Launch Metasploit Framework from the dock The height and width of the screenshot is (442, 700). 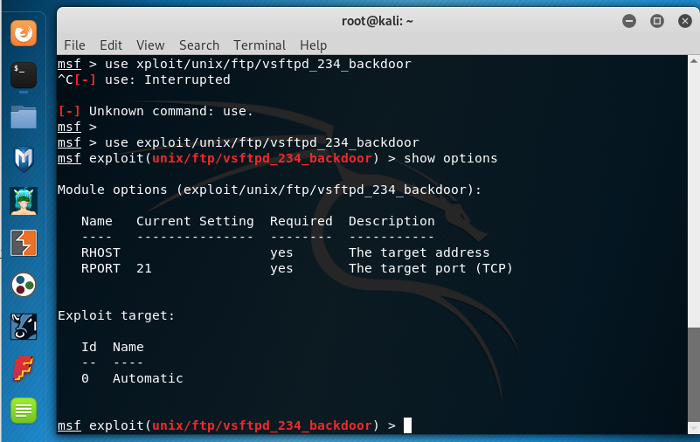tap(24, 159)
